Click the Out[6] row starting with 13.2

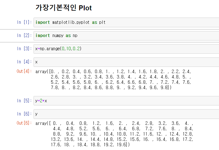(122, 139)
